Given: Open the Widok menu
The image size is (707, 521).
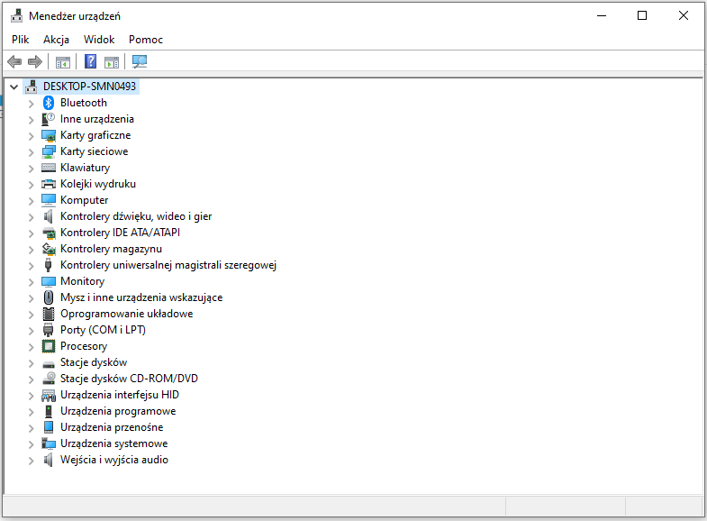Looking at the screenshot, I should 99,40.
